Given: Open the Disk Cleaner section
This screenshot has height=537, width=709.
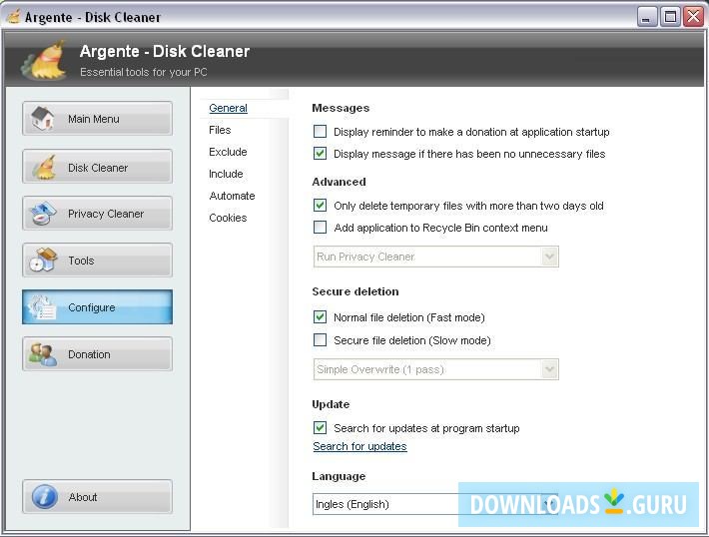Looking at the screenshot, I should tap(97, 167).
